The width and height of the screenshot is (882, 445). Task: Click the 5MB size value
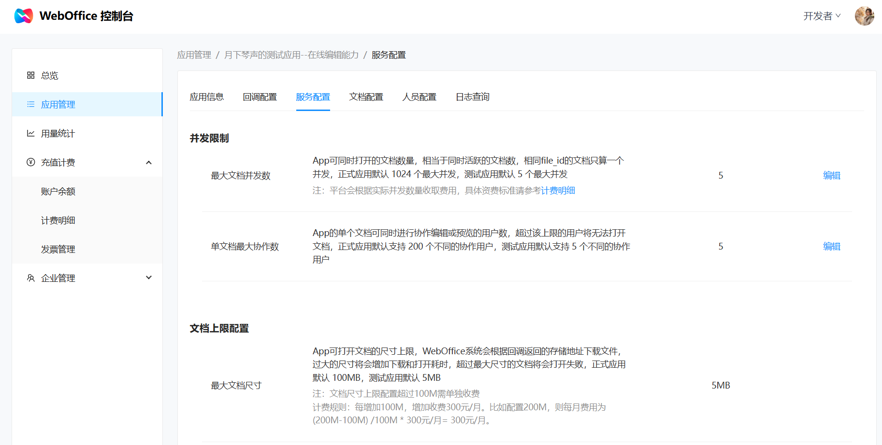(x=721, y=385)
